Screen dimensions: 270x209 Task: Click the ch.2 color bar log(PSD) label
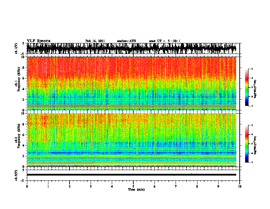point(255,145)
